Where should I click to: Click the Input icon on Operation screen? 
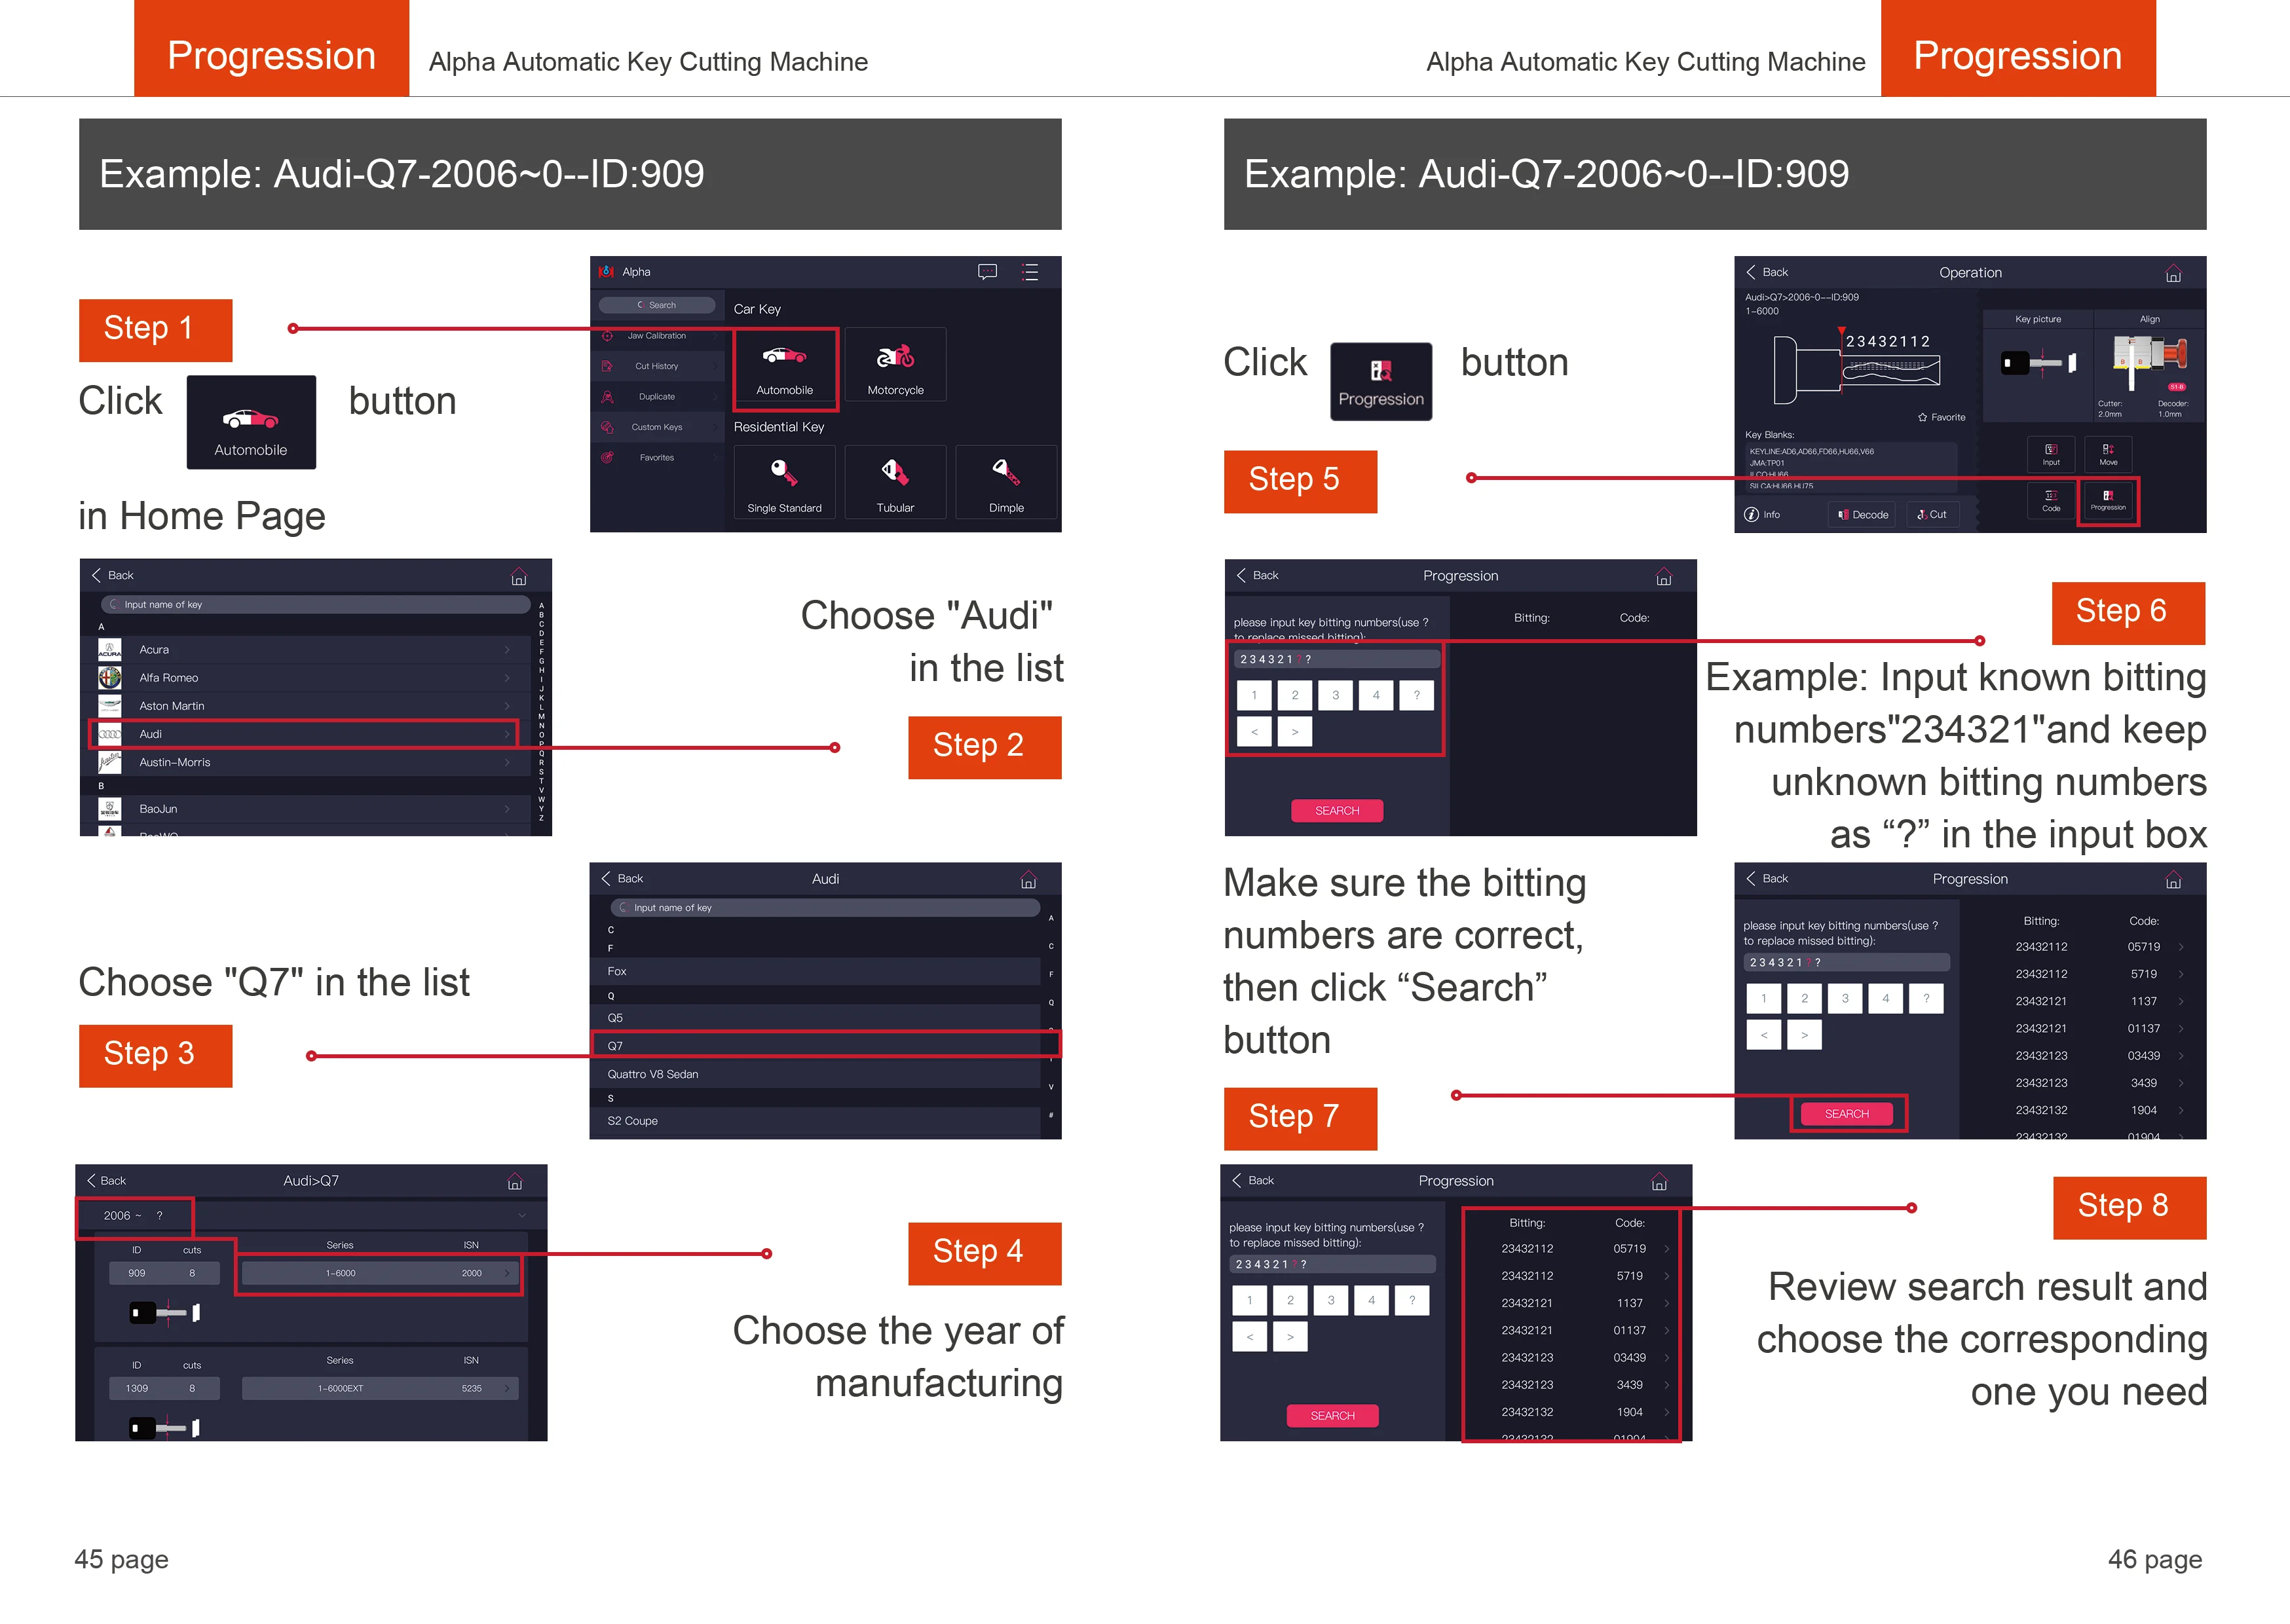[2051, 454]
